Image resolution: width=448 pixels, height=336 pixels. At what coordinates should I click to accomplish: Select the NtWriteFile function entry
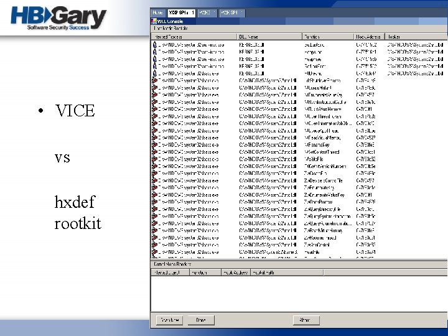(x=314, y=159)
